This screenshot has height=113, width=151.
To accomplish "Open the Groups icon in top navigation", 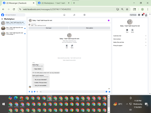I will [85, 15].
